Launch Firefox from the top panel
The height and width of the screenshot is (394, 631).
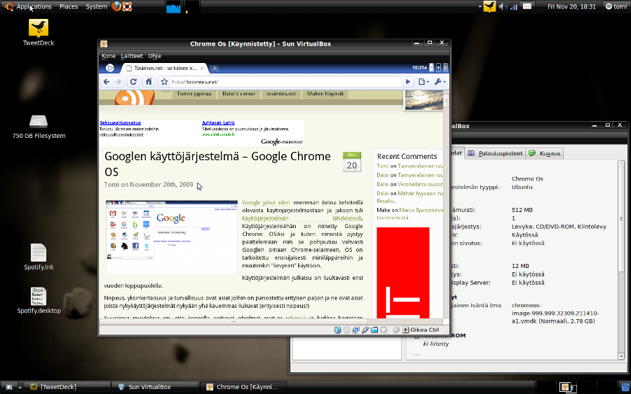pos(116,6)
